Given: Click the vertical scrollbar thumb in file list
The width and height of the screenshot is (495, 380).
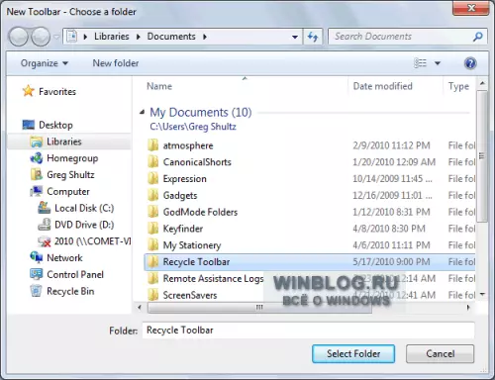Looking at the screenshot, I should [x=482, y=156].
